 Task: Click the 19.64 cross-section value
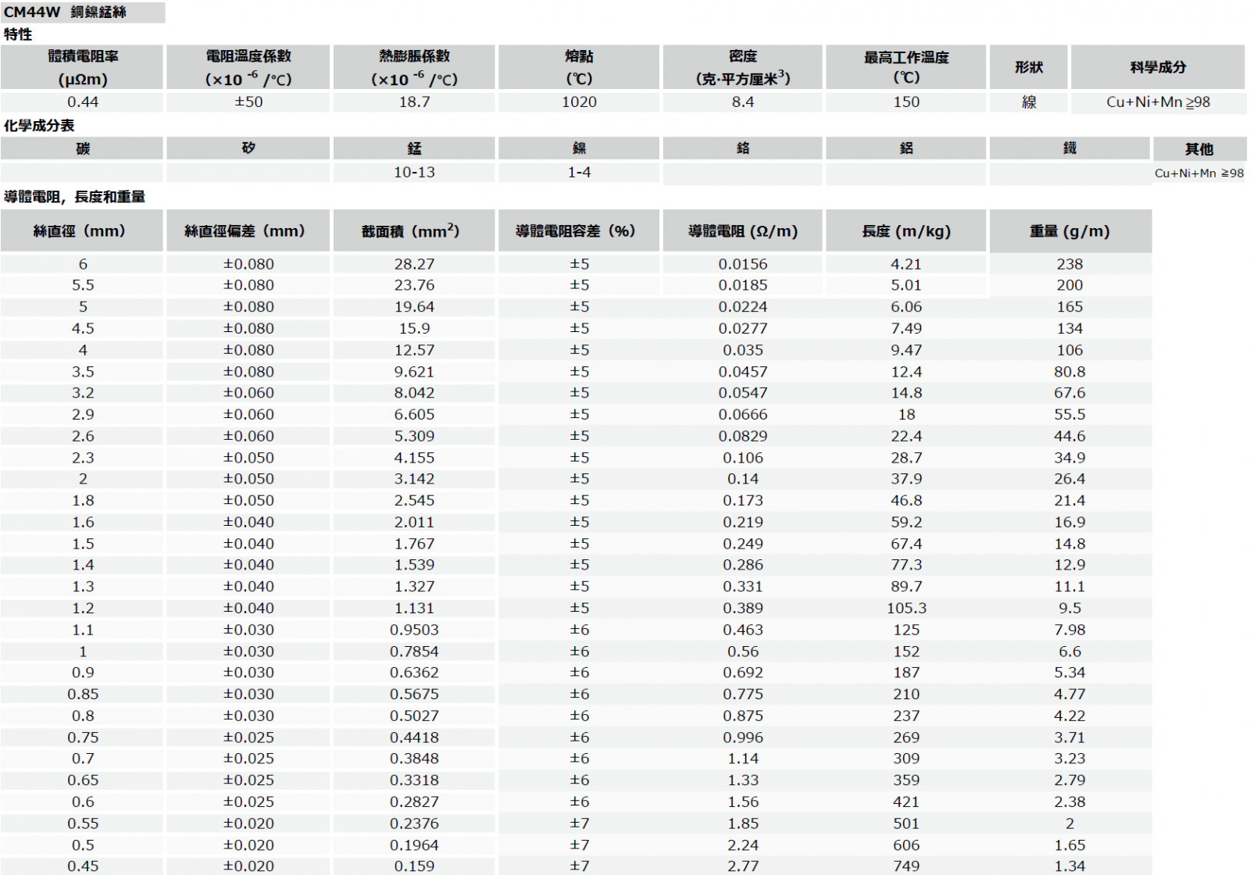tap(414, 307)
